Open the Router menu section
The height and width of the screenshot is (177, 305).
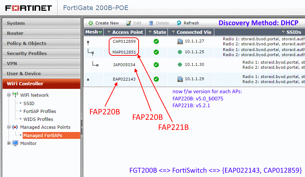[x=41, y=33]
